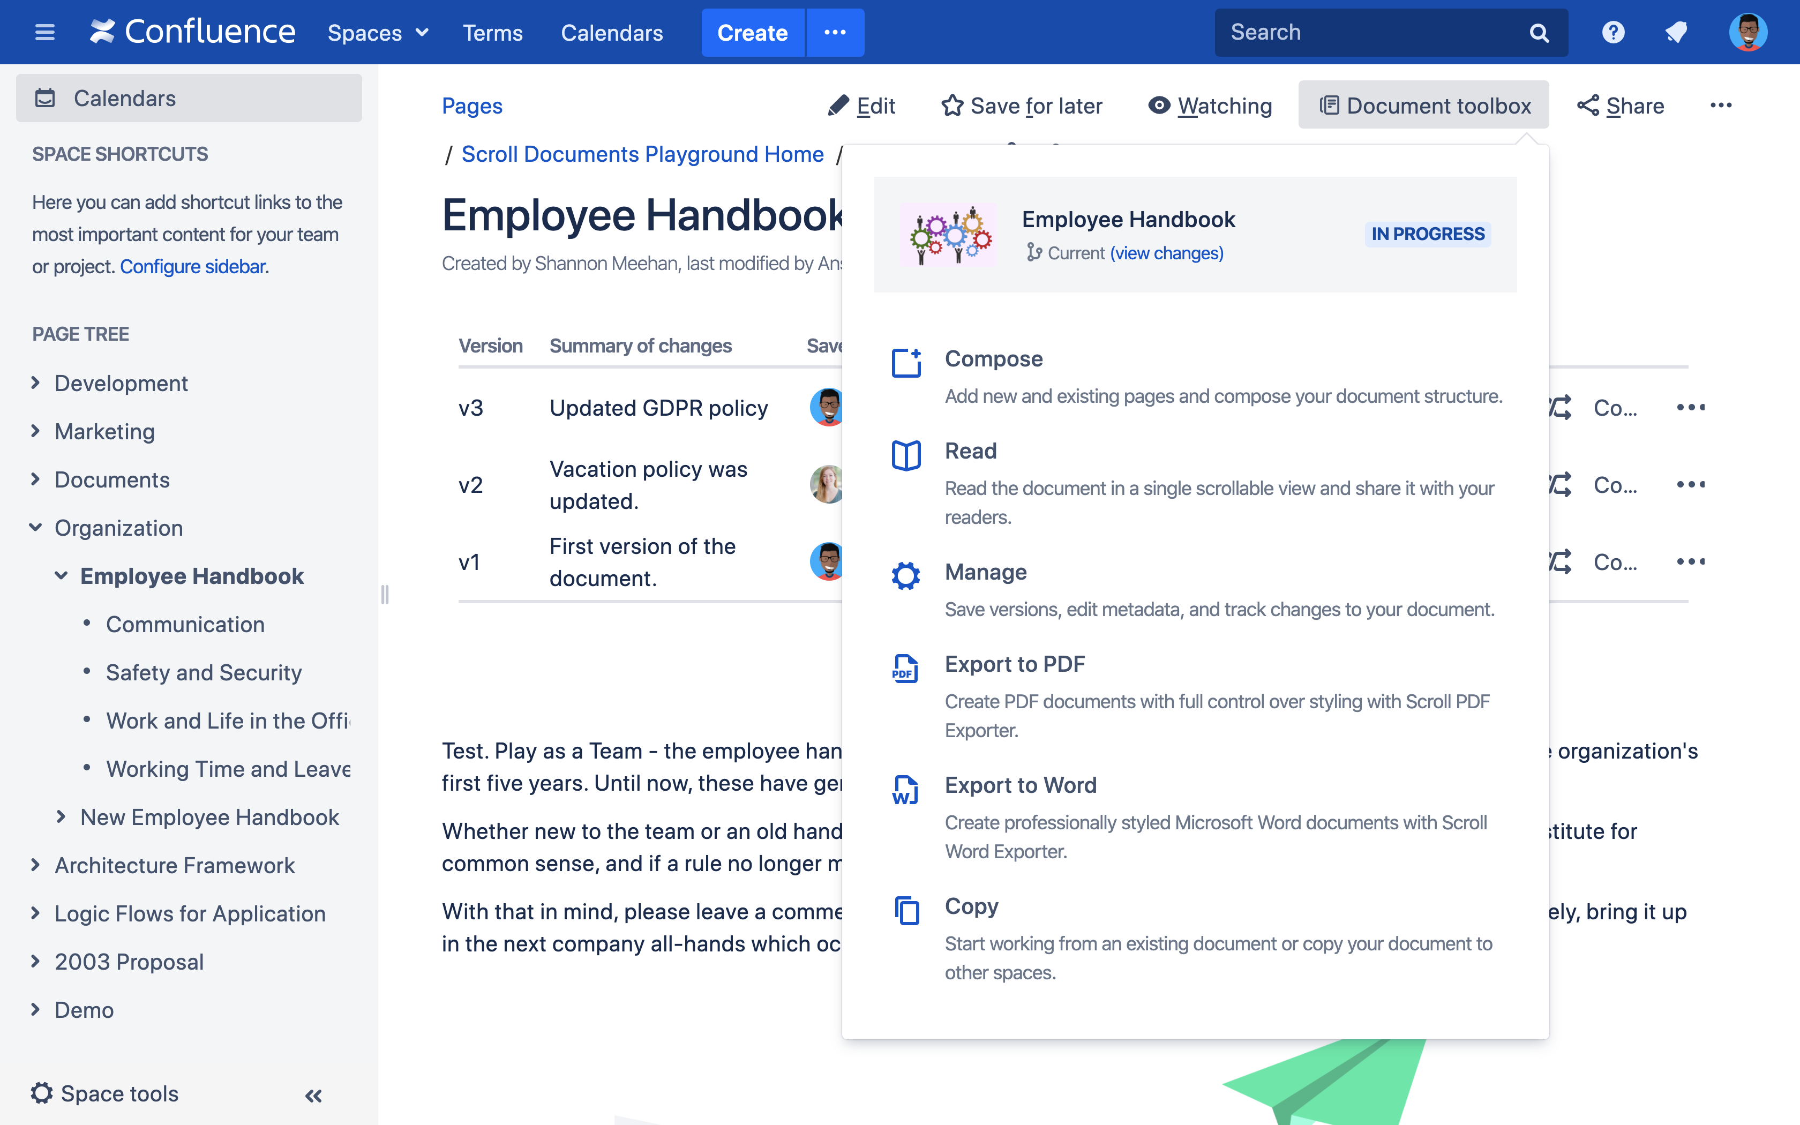Open the notifications icon in header
The width and height of the screenshot is (1800, 1125).
1676,33
